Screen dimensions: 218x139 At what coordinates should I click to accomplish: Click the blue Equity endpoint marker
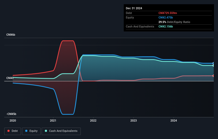[213, 63]
